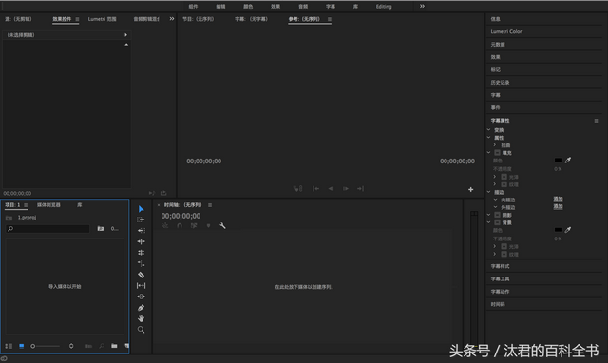Toggle linked selection in timeline

[x=194, y=225]
